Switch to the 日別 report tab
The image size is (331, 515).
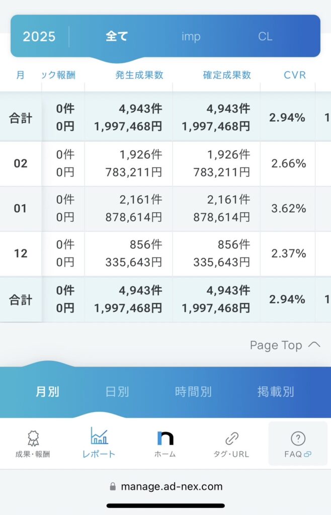(x=117, y=391)
